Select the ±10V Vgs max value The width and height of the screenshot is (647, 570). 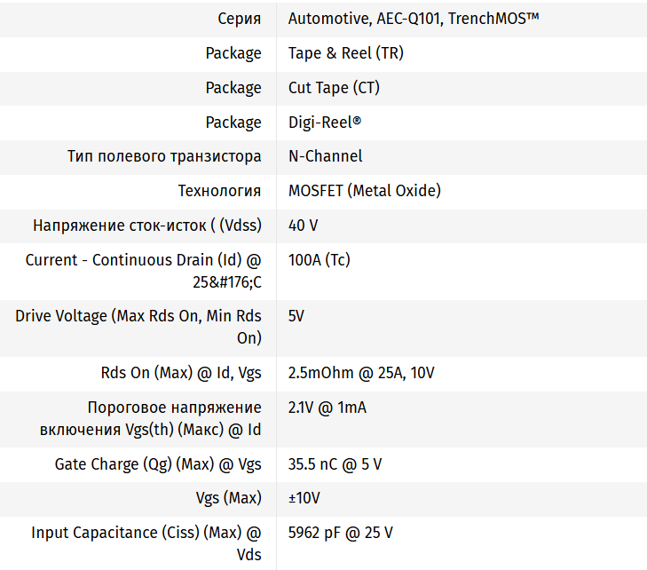click(304, 498)
